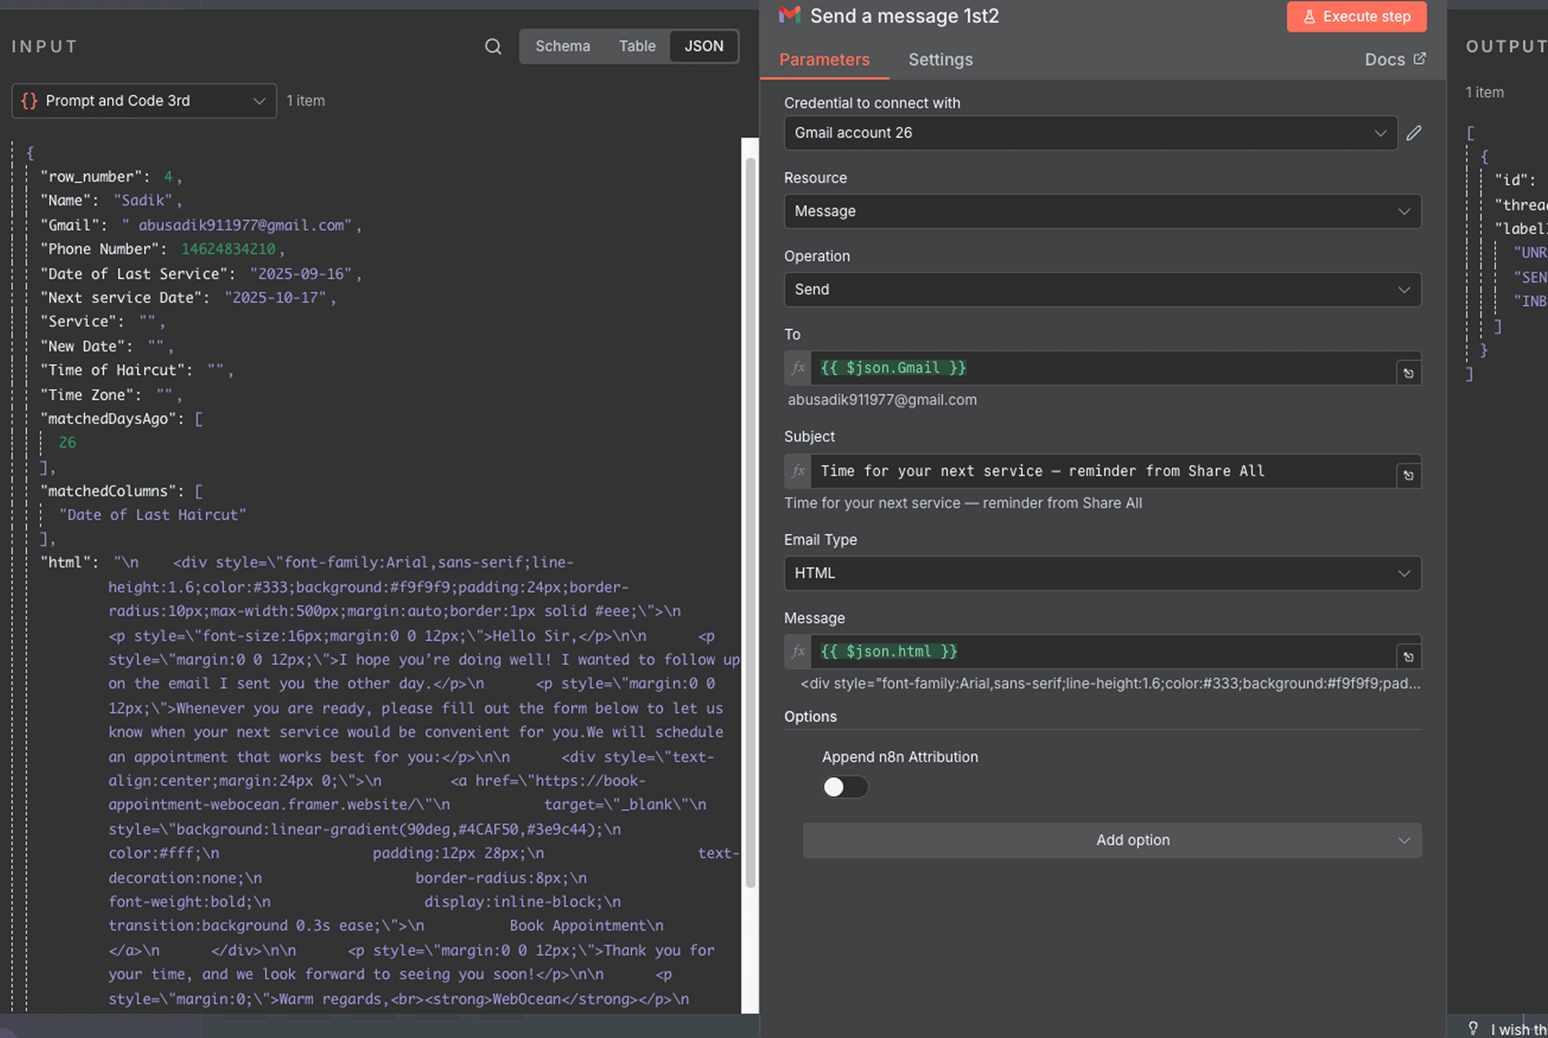The image size is (1548, 1038).
Task: Click the fx icon beside To field
Action: 798,368
